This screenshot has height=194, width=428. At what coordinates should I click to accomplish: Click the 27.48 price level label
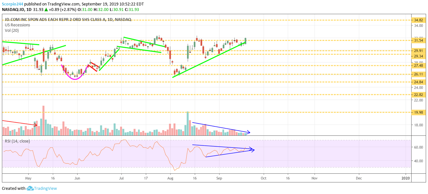coord(418,66)
